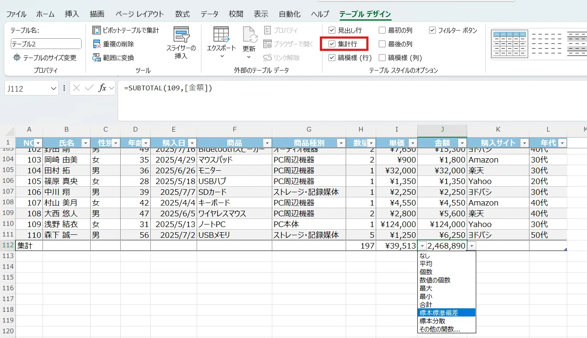587x338 pixels.
Task: Click the 更新 refresh icon
Action: coord(249,35)
